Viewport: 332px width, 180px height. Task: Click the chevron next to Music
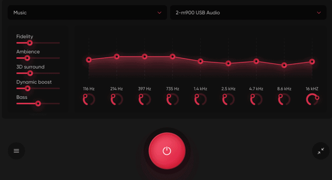point(159,13)
